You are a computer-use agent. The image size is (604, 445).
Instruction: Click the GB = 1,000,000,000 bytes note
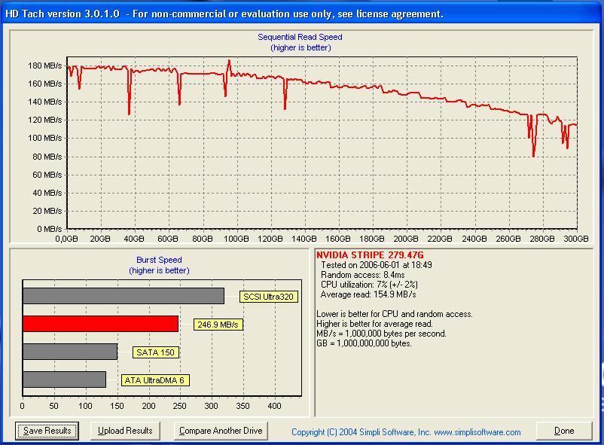click(x=364, y=343)
